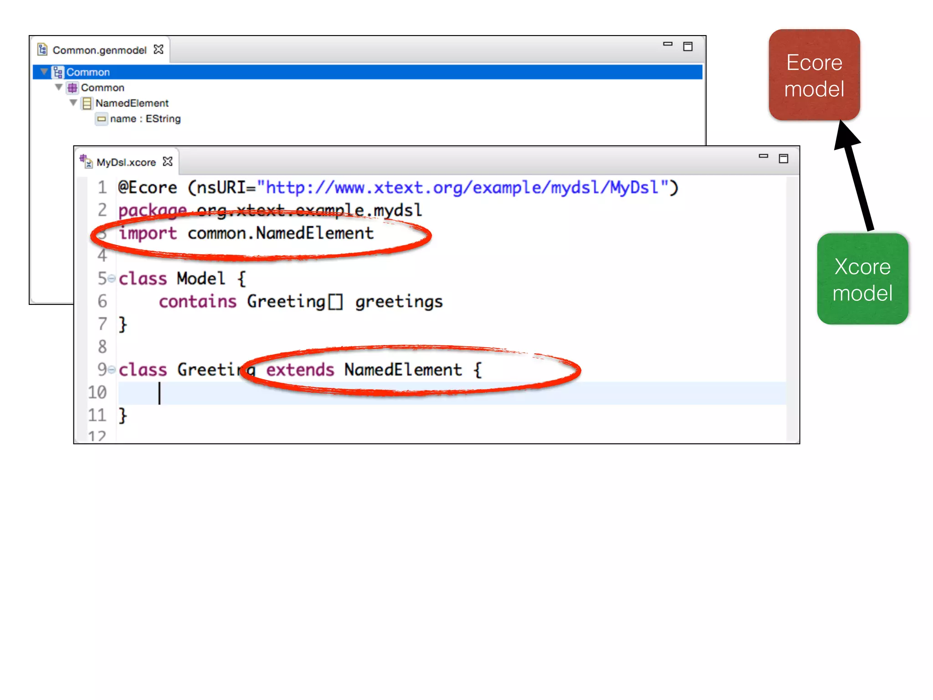This screenshot has width=933, height=700.
Task: Collapse the Common package tree node
Action: tap(59, 87)
